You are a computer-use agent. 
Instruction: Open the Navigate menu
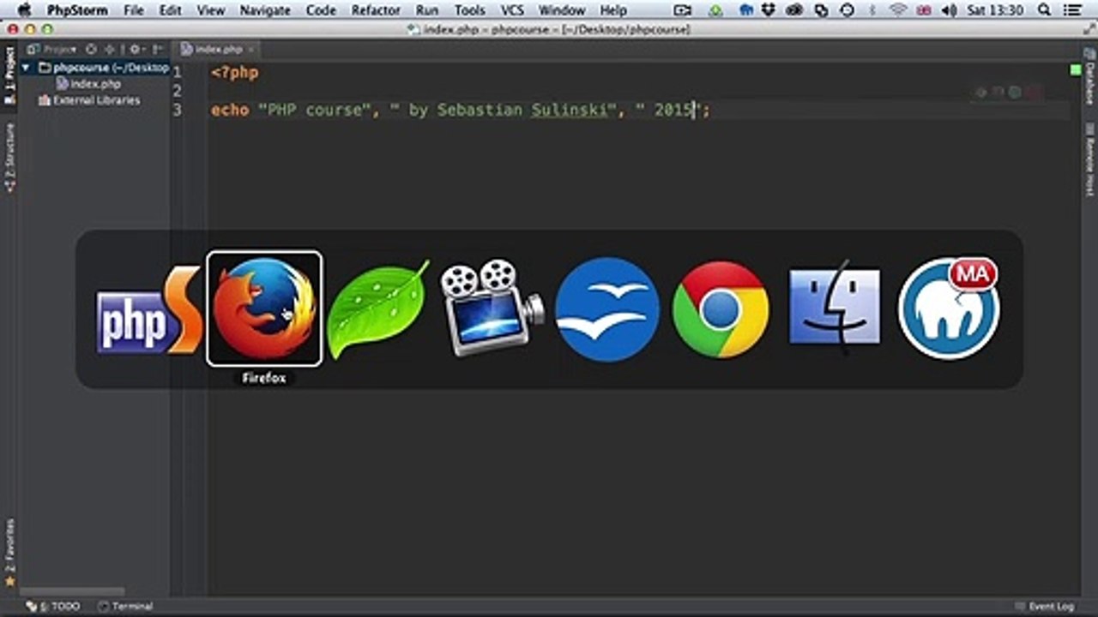click(x=265, y=10)
